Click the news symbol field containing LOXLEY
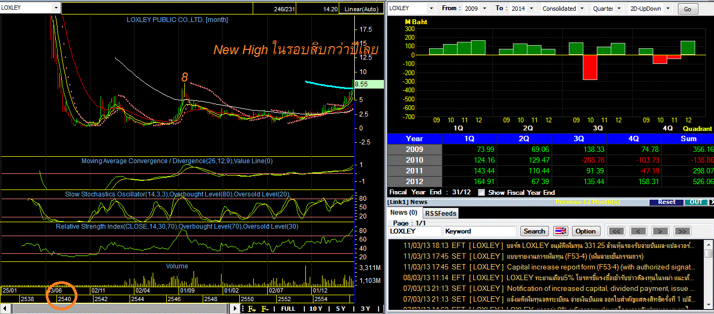The height and width of the screenshot is (314, 714). click(415, 231)
